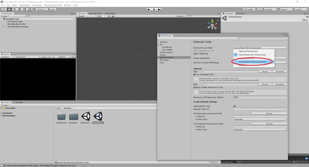Select the Hand tool in toolbar
309x167 pixels.
(4, 10)
